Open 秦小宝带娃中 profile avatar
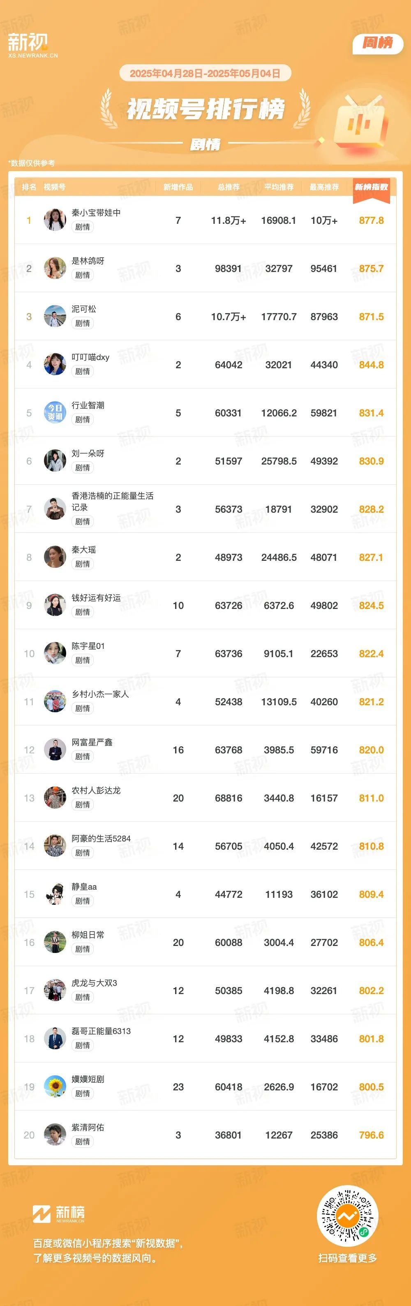The width and height of the screenshot is (411, 1306). [x=55, y=220]
